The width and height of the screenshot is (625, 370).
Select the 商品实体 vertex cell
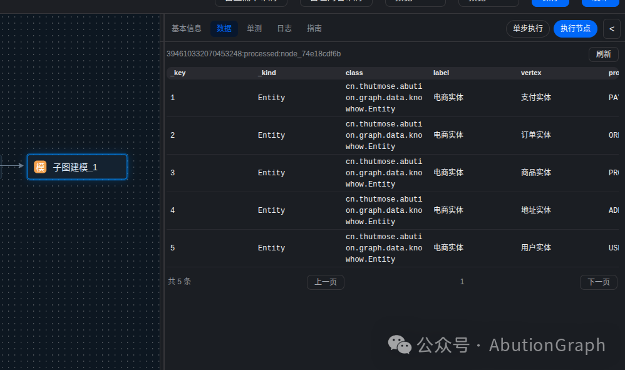tap(535, 172)
